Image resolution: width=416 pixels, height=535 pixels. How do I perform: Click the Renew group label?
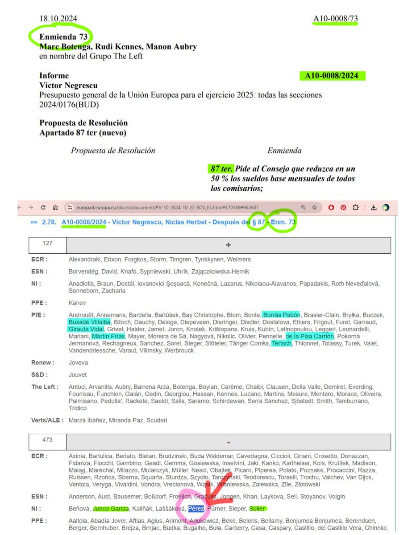click(x=43, y=362)
